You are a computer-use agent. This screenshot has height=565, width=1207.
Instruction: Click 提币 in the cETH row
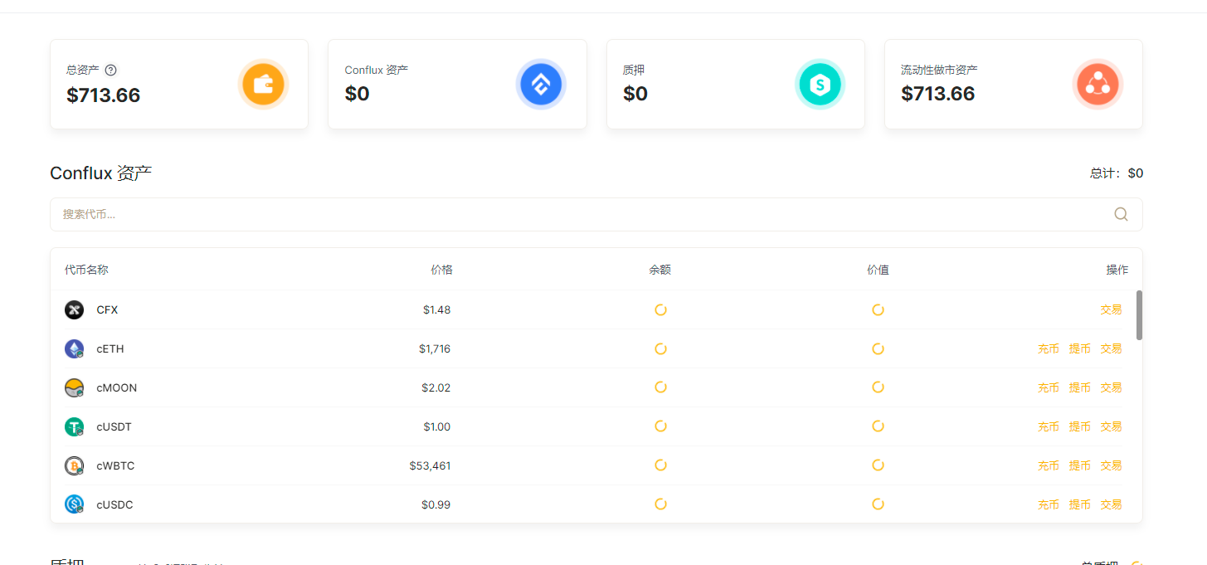pyautogui.click(x=1080, y=349)
